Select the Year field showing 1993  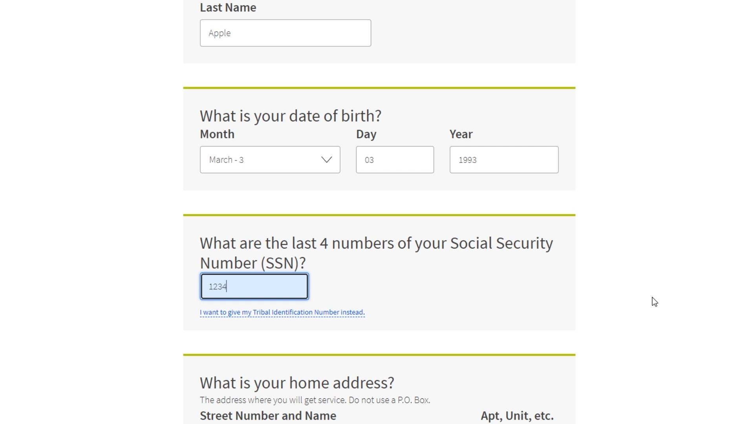pos(504,160)
